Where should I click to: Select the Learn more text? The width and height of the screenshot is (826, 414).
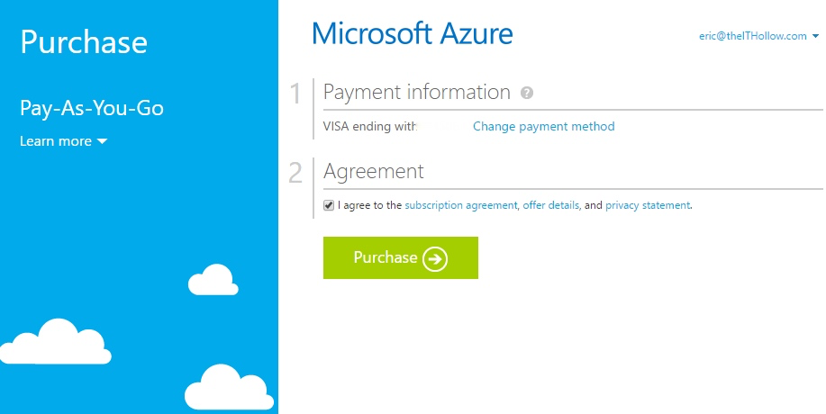coord(55,141)
